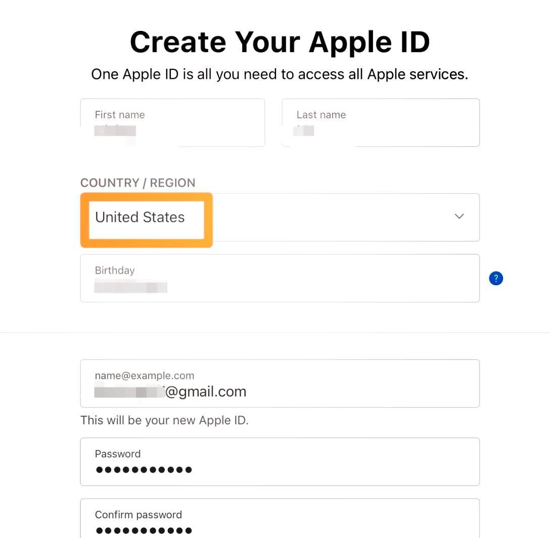Viewport: 550px width, 538px height.
Task: Click the blurred first name value
Action: [115, 130]
